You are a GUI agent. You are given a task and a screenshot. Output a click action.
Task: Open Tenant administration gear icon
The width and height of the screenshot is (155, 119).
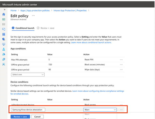(4, 59)
